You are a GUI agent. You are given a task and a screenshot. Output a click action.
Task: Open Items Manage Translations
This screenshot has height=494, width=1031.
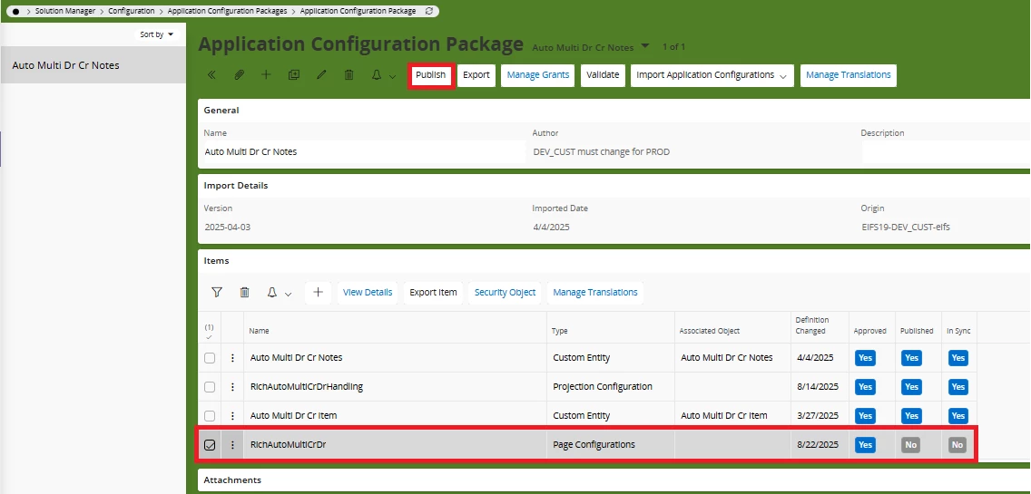(595, 293)
